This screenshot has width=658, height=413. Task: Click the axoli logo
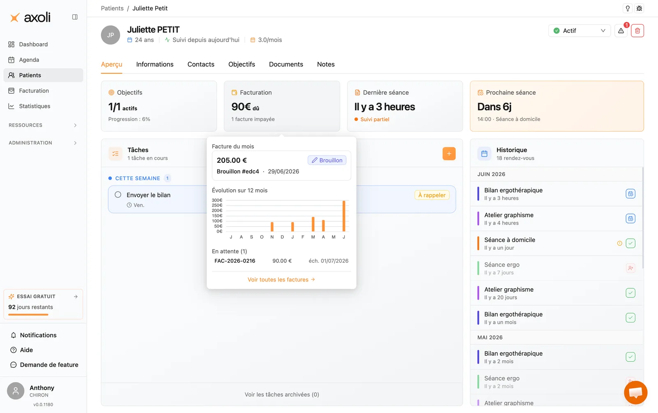click(30, 17)
